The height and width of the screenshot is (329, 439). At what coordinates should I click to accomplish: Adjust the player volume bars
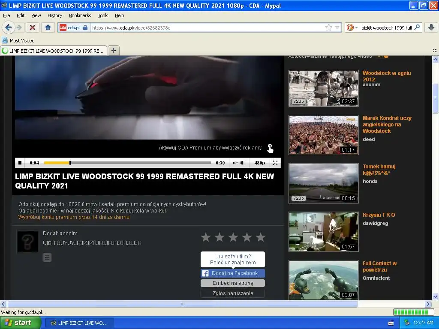(x=240, y=162)
